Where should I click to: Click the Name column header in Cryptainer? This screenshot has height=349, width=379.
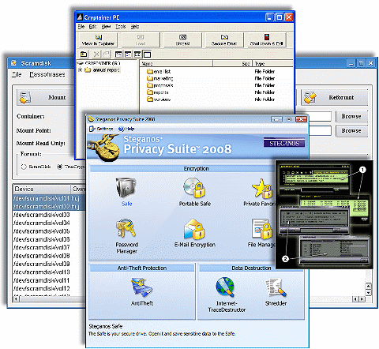pyautogui.click(x=176, y=64)
